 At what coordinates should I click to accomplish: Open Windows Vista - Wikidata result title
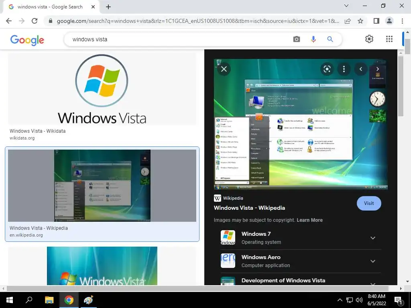37,131
